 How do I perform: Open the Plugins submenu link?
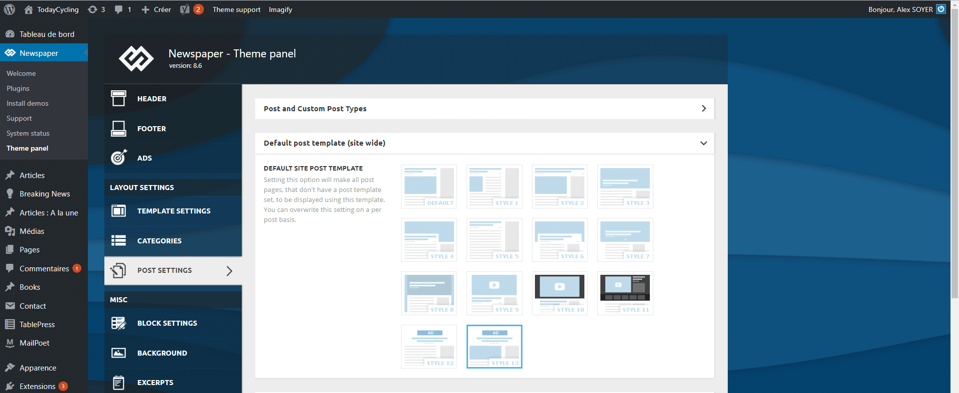click(18, 88)
